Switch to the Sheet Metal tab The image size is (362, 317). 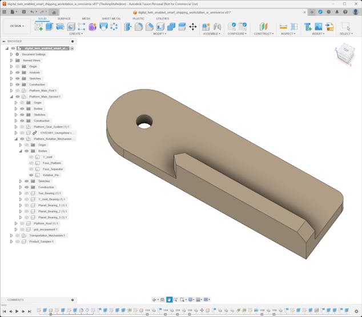point(111,18)
